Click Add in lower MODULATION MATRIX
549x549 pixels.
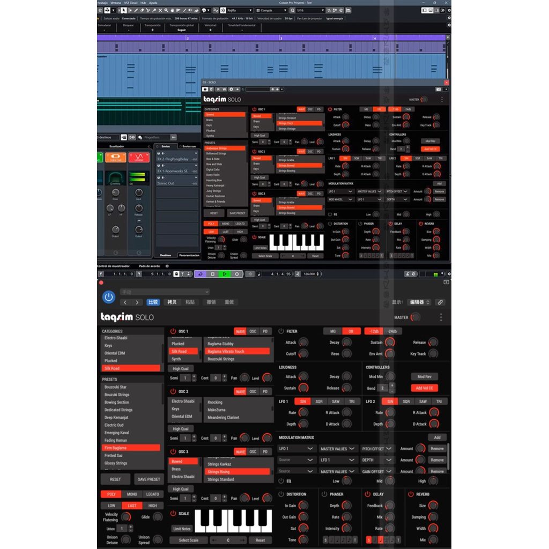437,437
